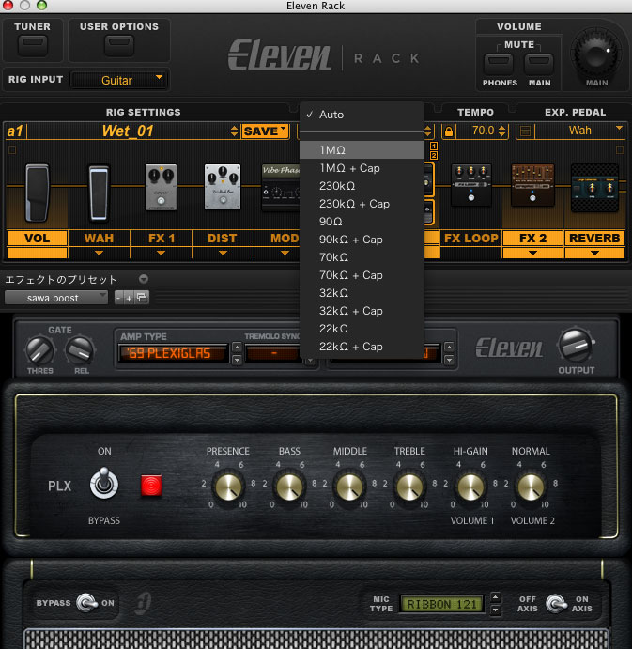Click the small number 2 slot indicator
Image resolution: width=632 pixels, height=649 pixels.
(433, 156)
